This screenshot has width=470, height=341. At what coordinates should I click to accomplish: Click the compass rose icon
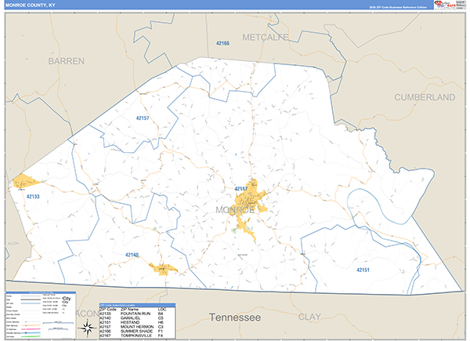87,328
